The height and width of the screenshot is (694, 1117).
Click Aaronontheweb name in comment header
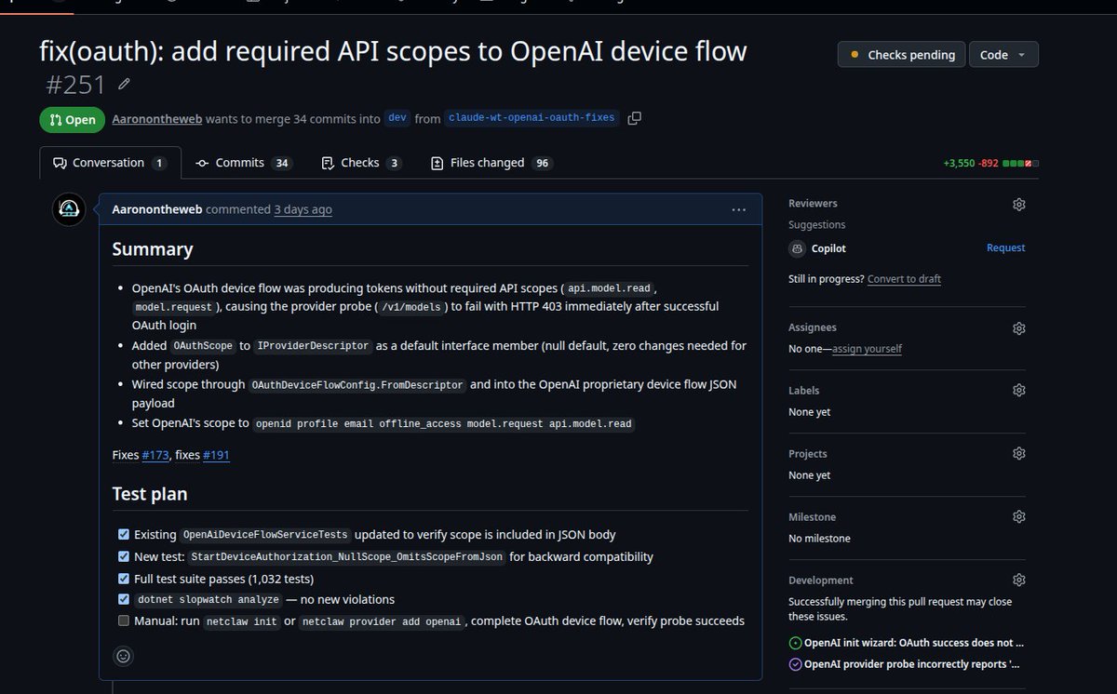click(156, 209)
